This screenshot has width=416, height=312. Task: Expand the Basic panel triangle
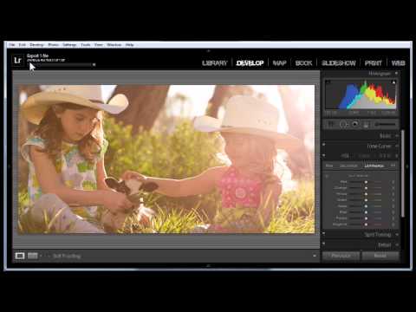[x=397, y=135]
